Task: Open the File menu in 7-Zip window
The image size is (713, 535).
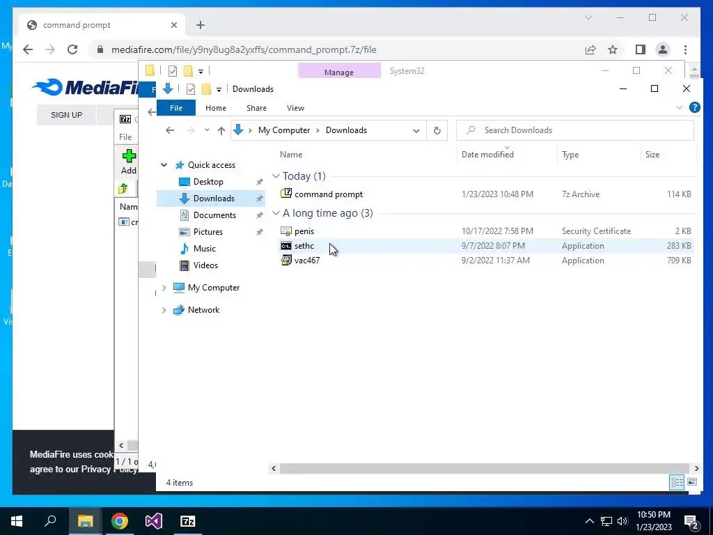Action: click(x=125, y=137)
